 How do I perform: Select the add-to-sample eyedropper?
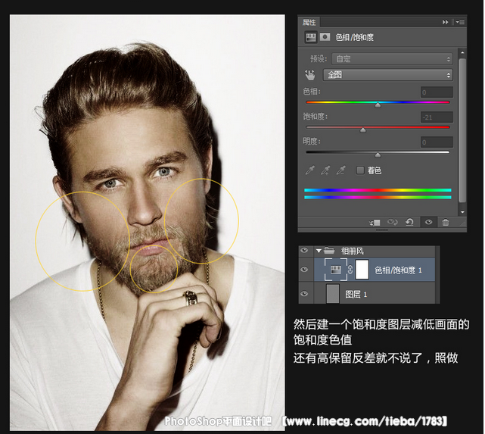(x=325, y=170)
